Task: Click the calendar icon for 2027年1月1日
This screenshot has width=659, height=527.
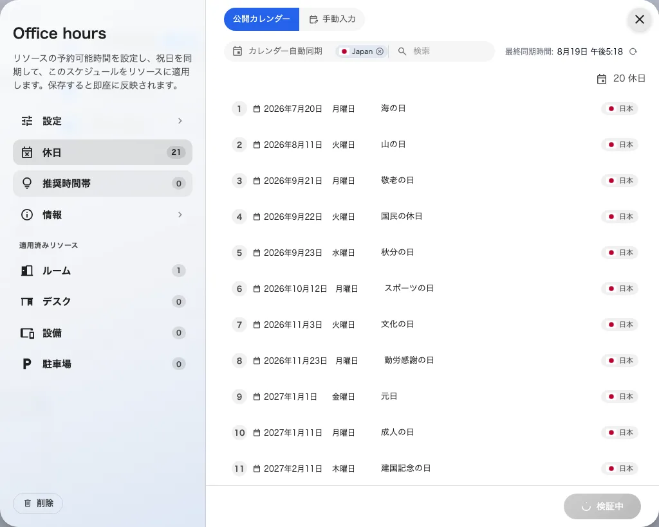Action: 257,397
